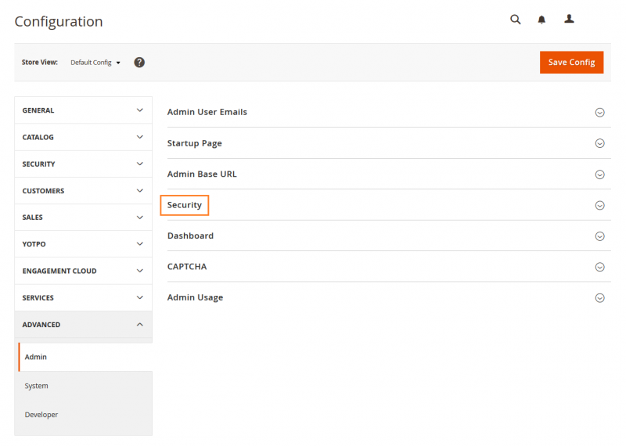Expand Dashboard circle arrow icon
This screenshot has height=446, width=626.
(x=599, y=236)
